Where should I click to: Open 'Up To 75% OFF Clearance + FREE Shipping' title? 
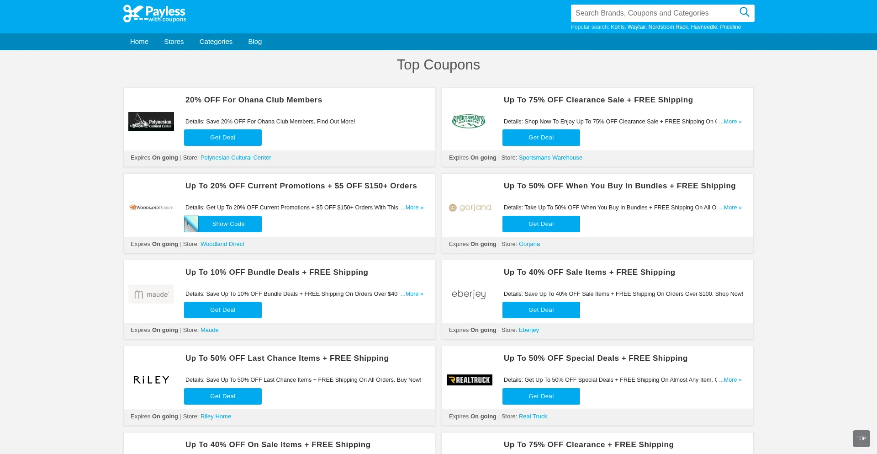coord(589,445)
